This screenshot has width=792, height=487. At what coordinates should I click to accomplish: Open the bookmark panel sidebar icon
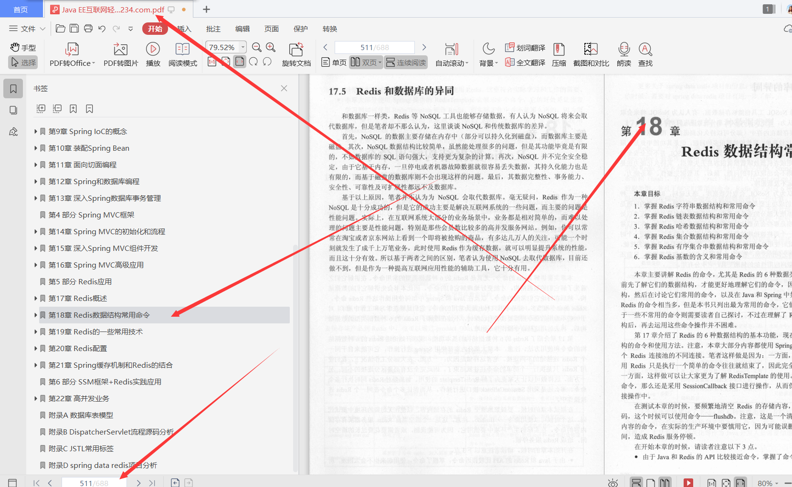[x=13, y=89]
